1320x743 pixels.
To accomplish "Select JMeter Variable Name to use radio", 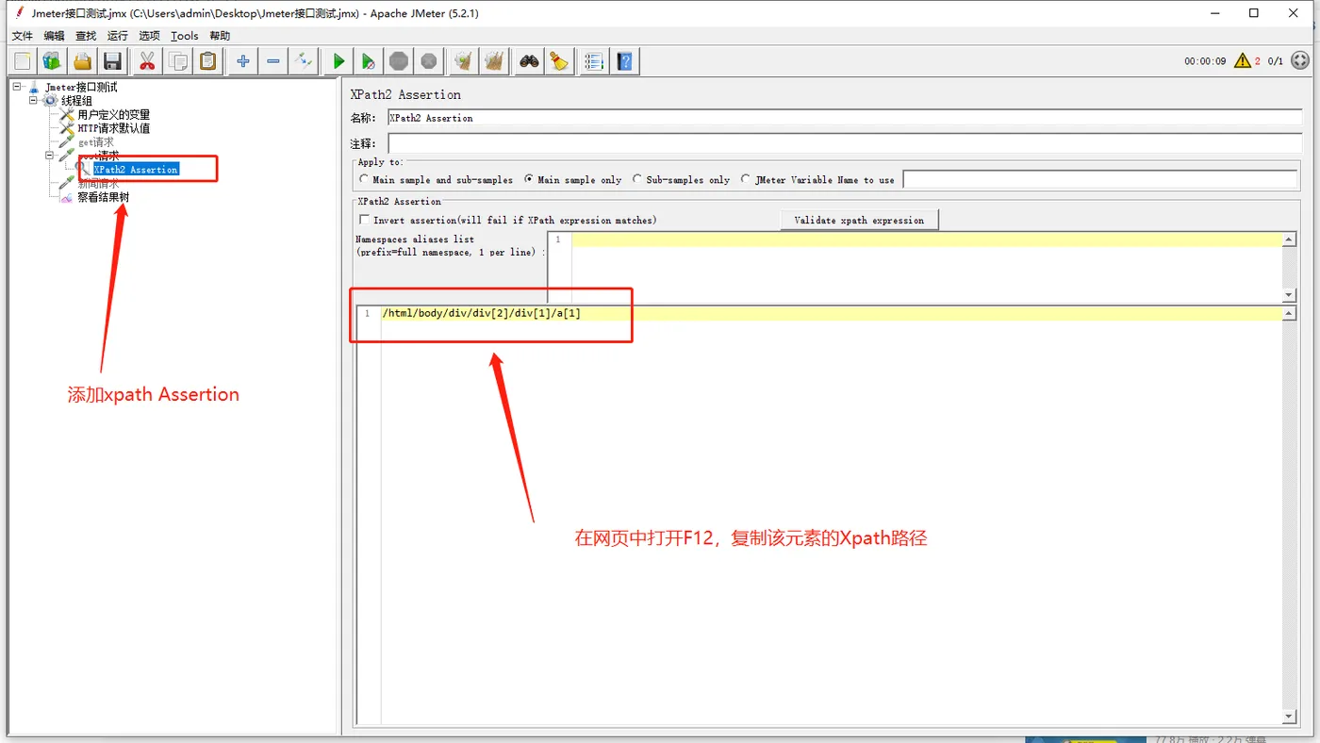I will coord(747,179).
